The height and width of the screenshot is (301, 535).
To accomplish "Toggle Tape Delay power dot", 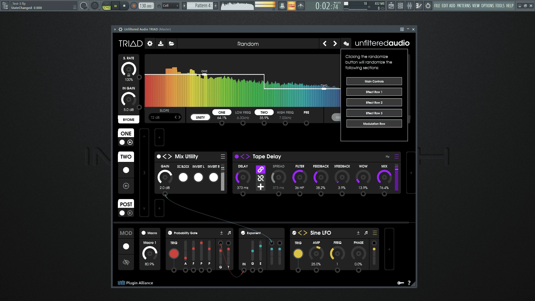I will coord(237,157).
